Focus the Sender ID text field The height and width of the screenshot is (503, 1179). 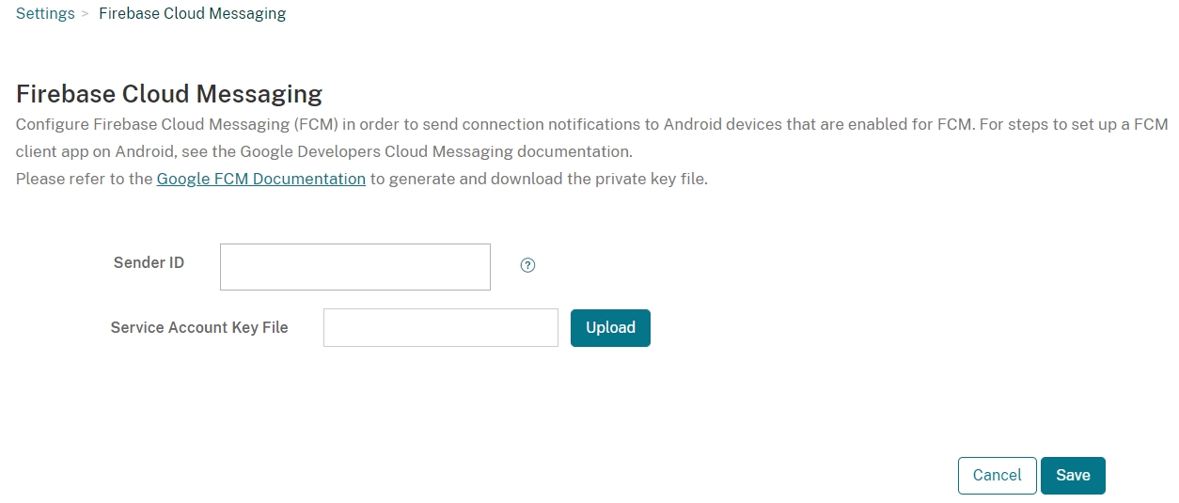354,267
